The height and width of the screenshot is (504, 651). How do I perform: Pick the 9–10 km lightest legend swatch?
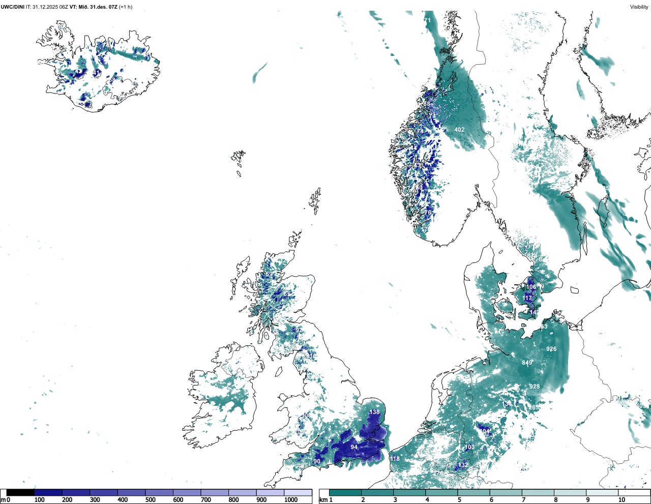[x=603, y=492]
